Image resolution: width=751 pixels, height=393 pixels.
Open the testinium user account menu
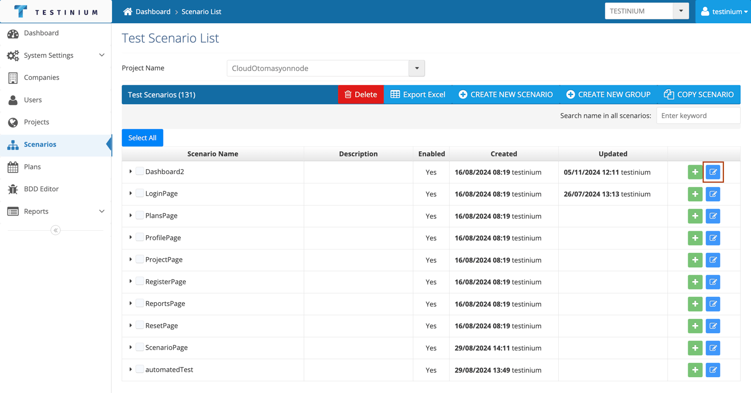tap(724, 11)
